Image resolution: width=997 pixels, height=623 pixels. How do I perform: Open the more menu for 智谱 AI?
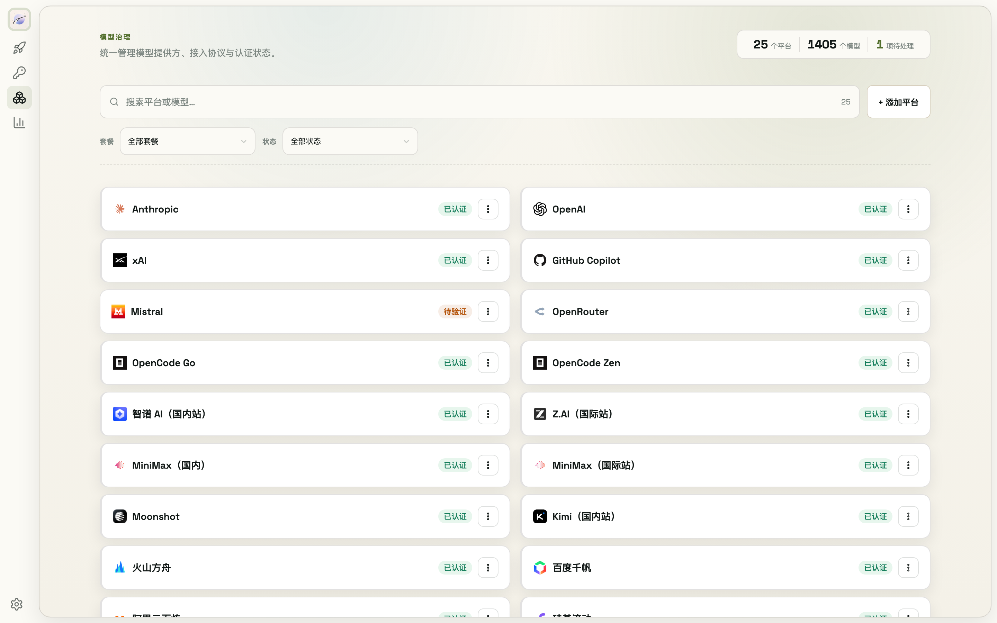point(488,414)
